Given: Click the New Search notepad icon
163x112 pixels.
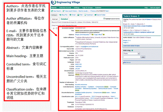Looking at the screenshot, I should point(52,11).
